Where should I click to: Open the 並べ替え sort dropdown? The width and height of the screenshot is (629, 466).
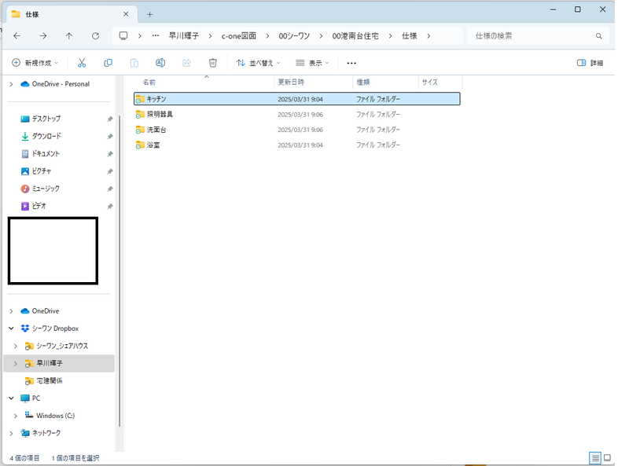tap(259, 63)
